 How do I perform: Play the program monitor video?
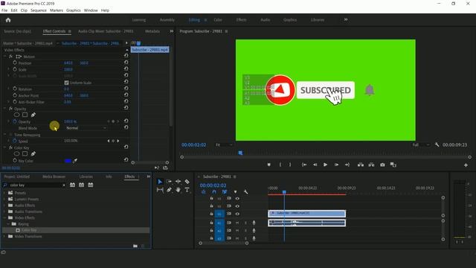(325, 165)
